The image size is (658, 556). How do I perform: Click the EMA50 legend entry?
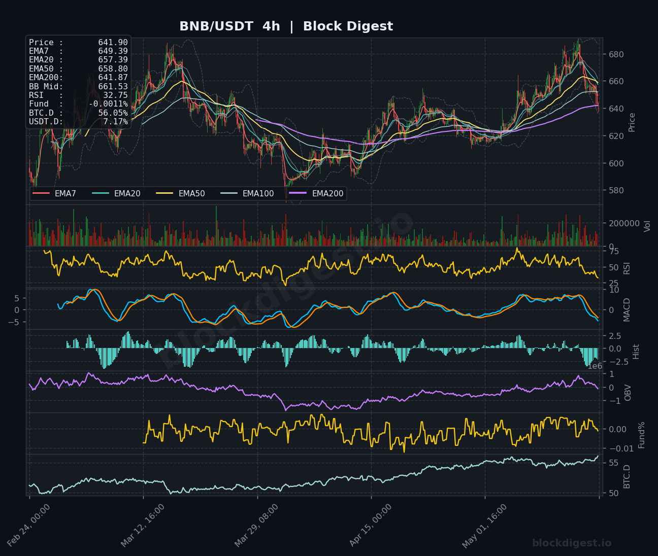pyautogui.click(x=181, y=193)
